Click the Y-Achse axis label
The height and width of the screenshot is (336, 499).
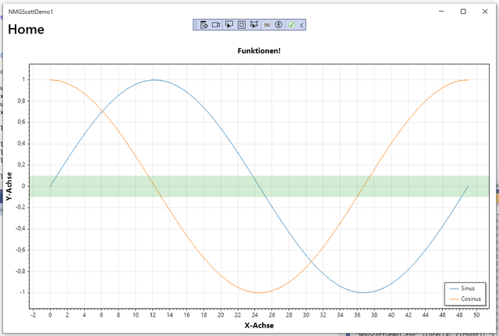coord(9,186)
